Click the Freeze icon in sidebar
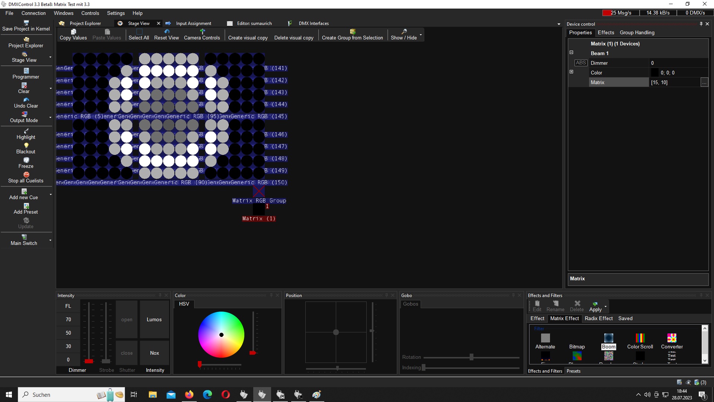 26,160
